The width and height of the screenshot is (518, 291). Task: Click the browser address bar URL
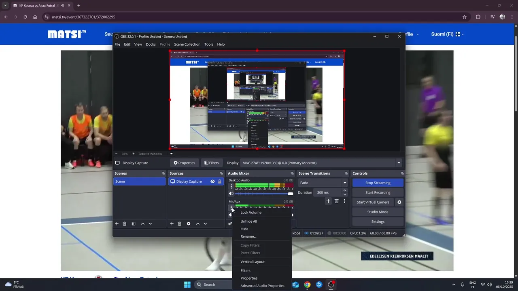84,17
